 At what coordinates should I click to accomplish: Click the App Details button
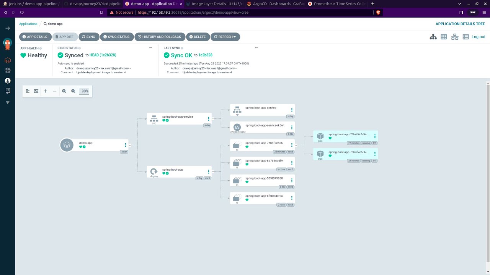[35, 37]
